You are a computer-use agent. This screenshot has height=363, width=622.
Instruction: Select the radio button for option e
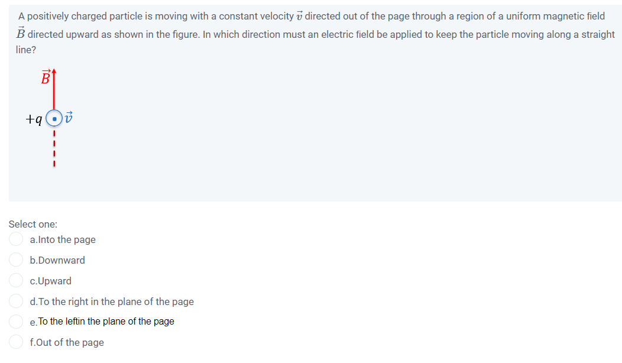point(16,321)
